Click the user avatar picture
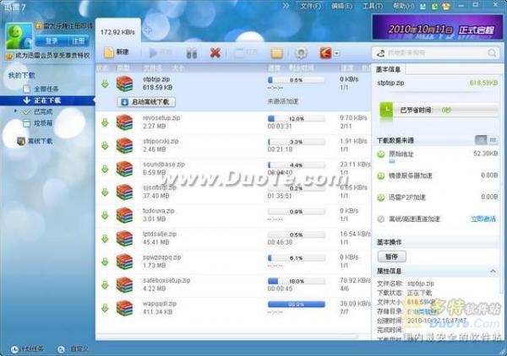Viewport: 507px width, 356px height. (x=19, y=35)
